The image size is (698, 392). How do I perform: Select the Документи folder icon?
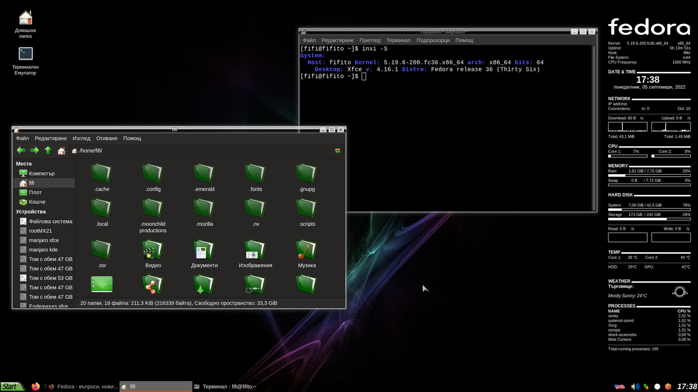point(204,249)
